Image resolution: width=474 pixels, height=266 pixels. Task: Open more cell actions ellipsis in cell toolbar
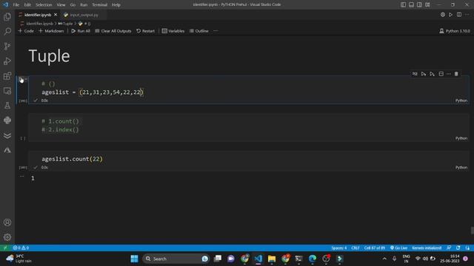(449, 74)
